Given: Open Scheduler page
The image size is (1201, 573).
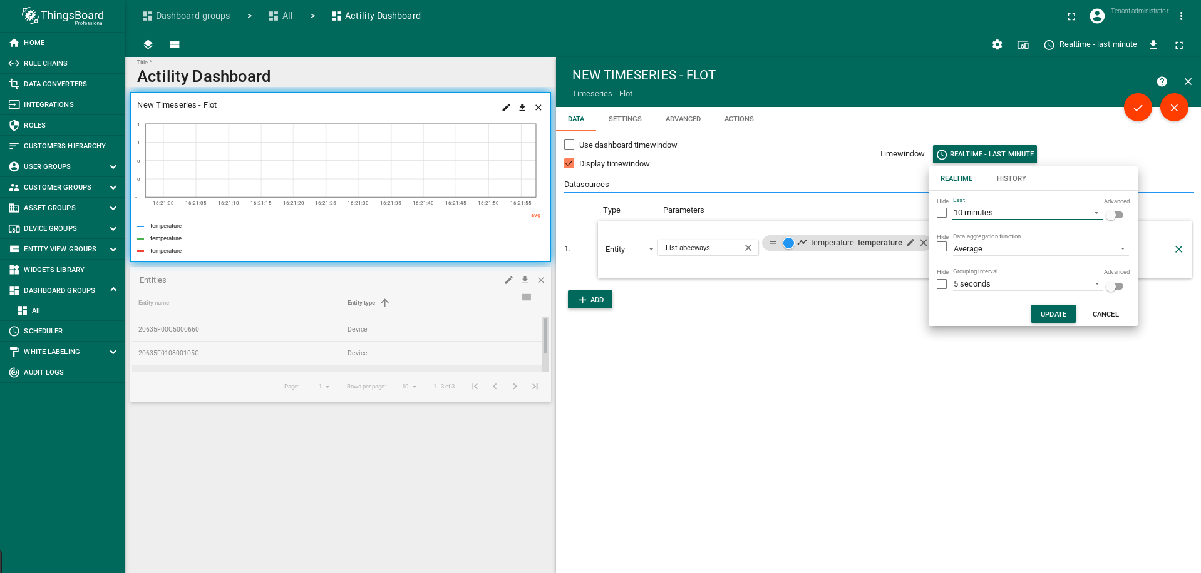Looking at the screenshot, I should 63,331.
